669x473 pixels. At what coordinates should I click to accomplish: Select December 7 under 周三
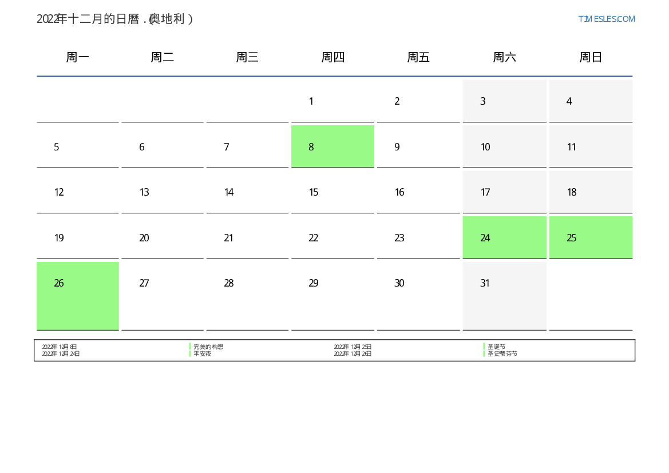tap(227, 147)
